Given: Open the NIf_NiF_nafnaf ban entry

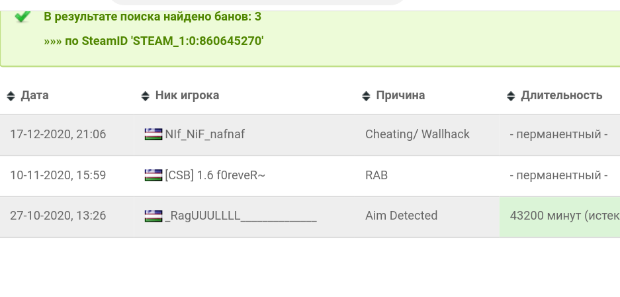Looking at the screenshot, I should (x=205, y=134).
